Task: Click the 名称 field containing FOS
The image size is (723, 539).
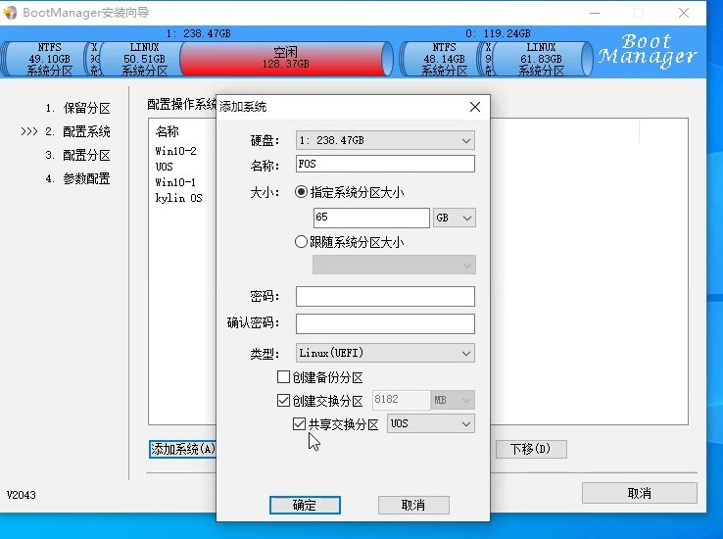Action: (385, 164)
